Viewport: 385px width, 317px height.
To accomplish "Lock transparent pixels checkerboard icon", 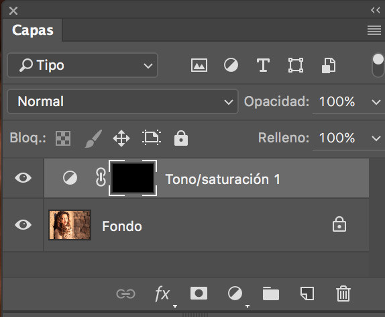I will 63,138.
